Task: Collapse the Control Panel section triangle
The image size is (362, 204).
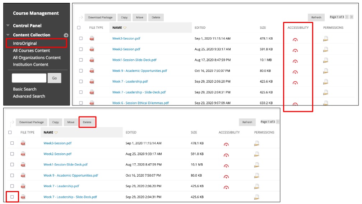Action: coord(8,26)
